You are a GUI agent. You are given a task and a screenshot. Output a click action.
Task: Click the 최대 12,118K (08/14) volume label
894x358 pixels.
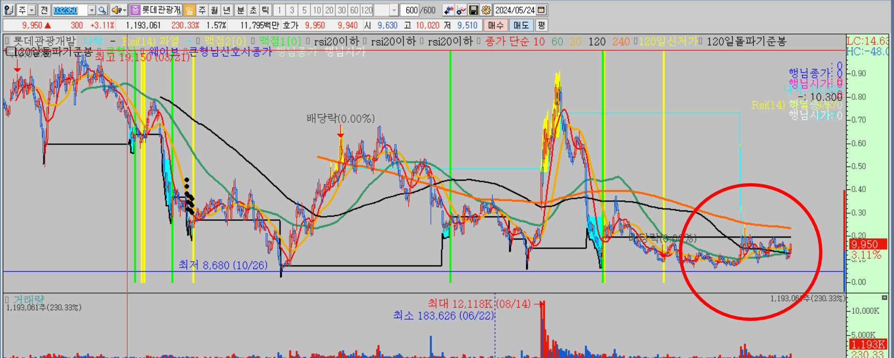pyautogui.click(x=479, y=304)
